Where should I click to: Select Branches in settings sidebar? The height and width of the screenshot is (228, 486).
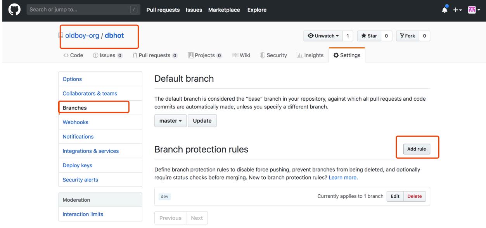[100, 108]
